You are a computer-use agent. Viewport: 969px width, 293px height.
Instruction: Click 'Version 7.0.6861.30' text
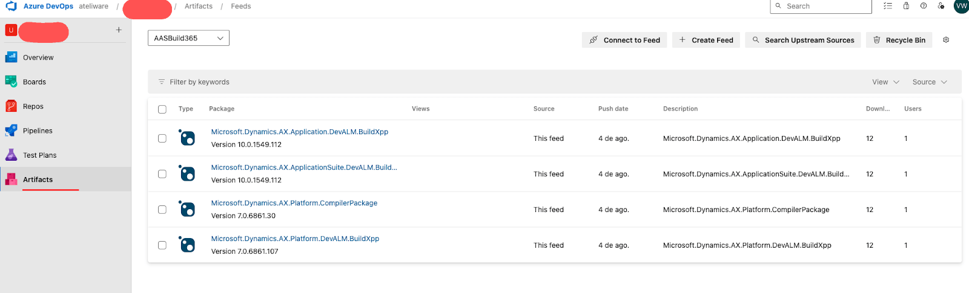coord(243,216)
